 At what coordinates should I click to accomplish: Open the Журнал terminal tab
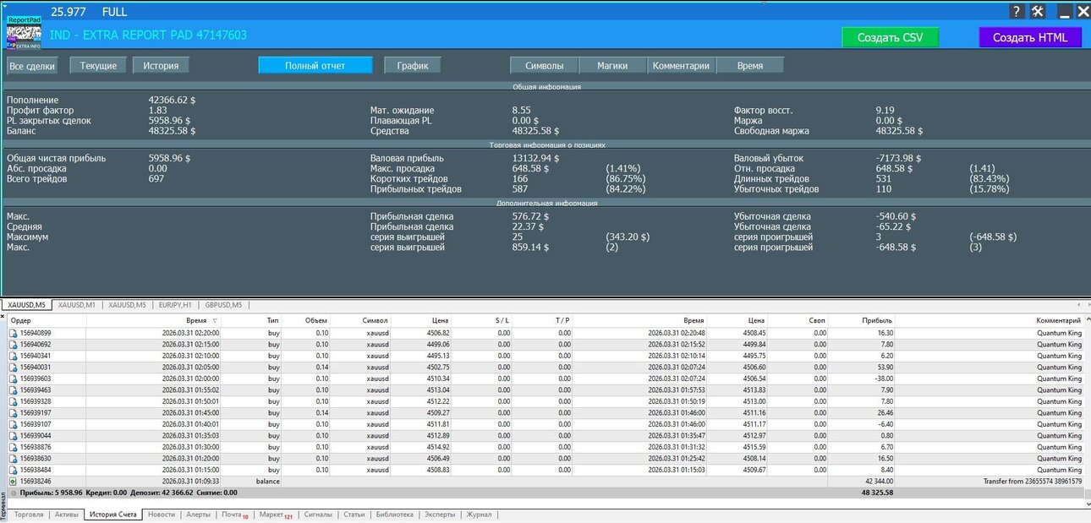pyautogui.click(x=480, y=514)
